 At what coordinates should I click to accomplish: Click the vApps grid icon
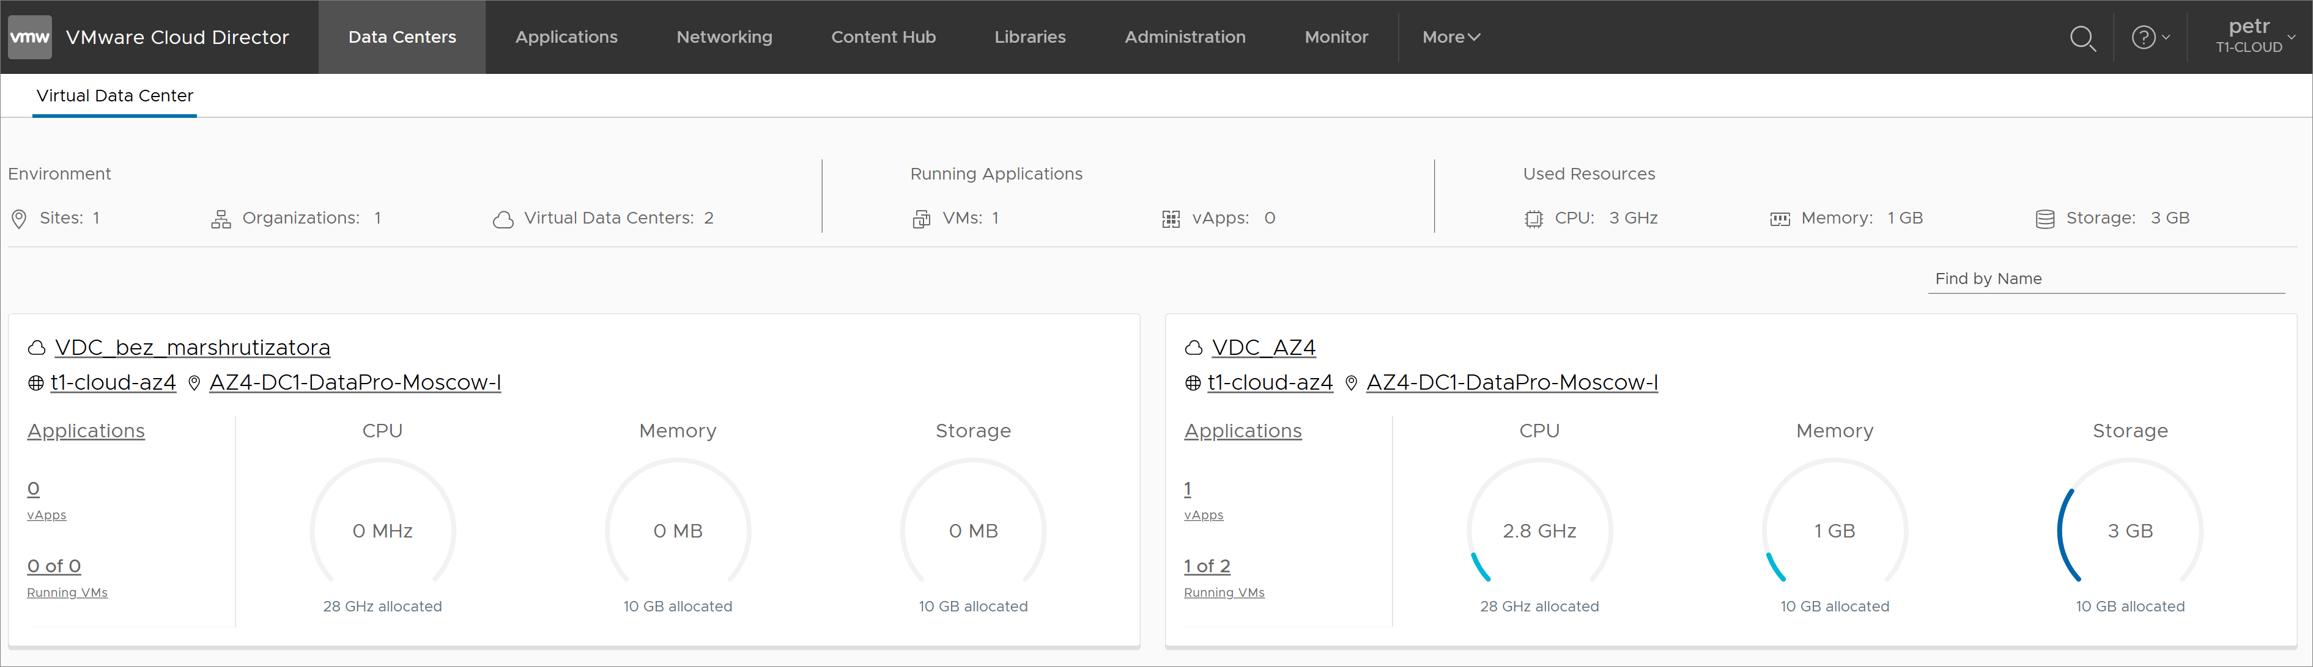[x=1171, y=220]
